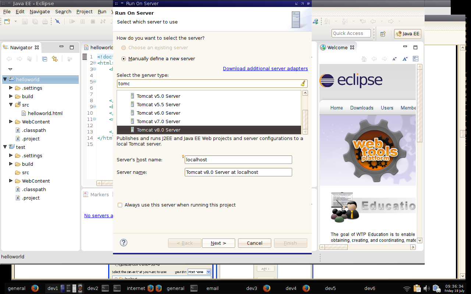Click the Save All toolbar icon
The height and width of the screenshot is (294, 471).
tap(35, 22)
